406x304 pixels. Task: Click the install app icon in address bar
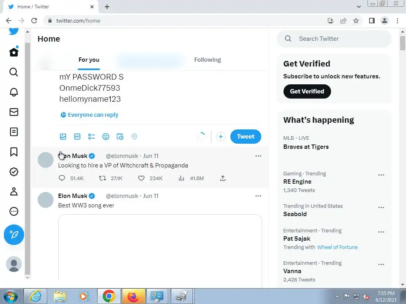pyautogui.click(x=331, y=21)
